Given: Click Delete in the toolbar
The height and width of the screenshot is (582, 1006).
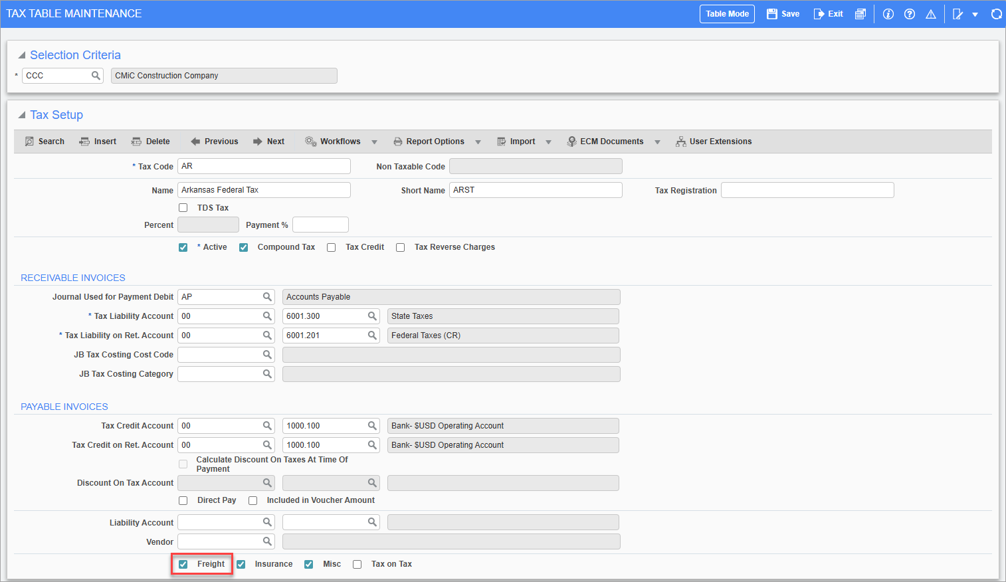Looking at the screenshot, I should tap(150, 142).
